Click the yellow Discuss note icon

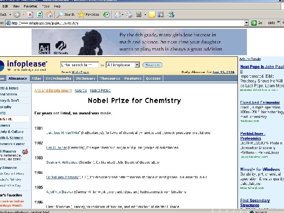[x=152, y=15]
